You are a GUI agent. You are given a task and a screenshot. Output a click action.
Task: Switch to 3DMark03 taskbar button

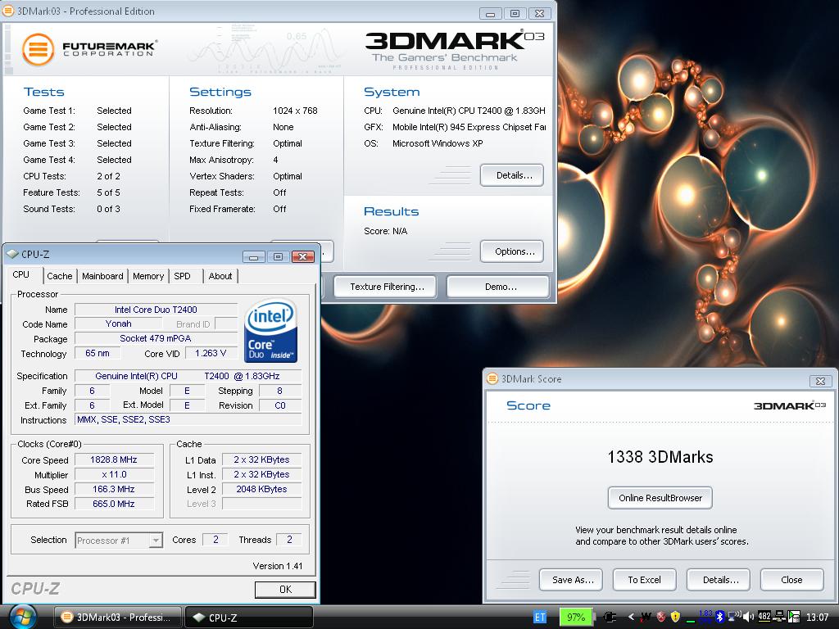[x=118, y=618]
